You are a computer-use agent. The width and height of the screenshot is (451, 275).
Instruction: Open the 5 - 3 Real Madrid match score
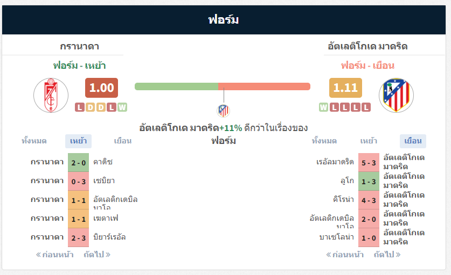click(x=369, y=162)
